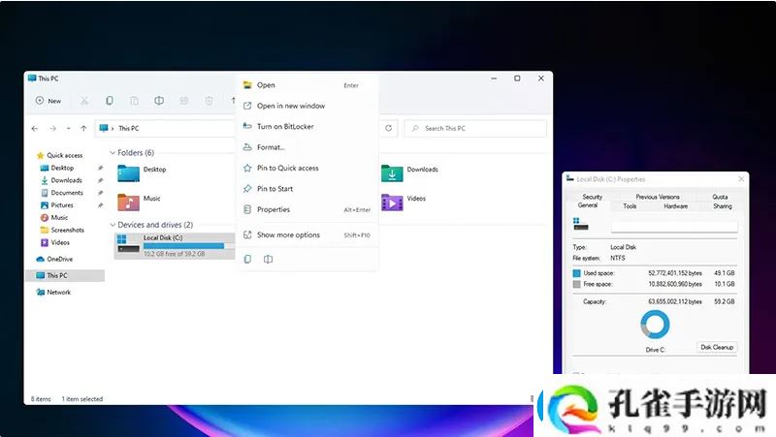Click the Share icon in toolbar
This screenshot has width=776, height=437.
(x=184, y=101)
